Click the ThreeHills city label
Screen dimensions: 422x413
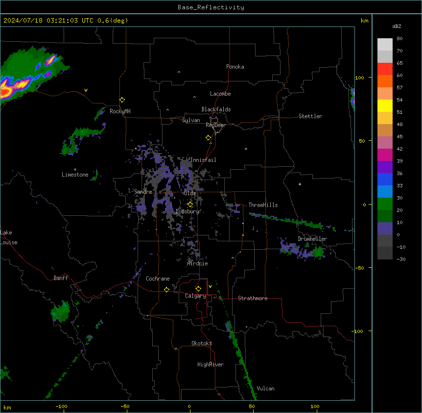coord(263,205)
